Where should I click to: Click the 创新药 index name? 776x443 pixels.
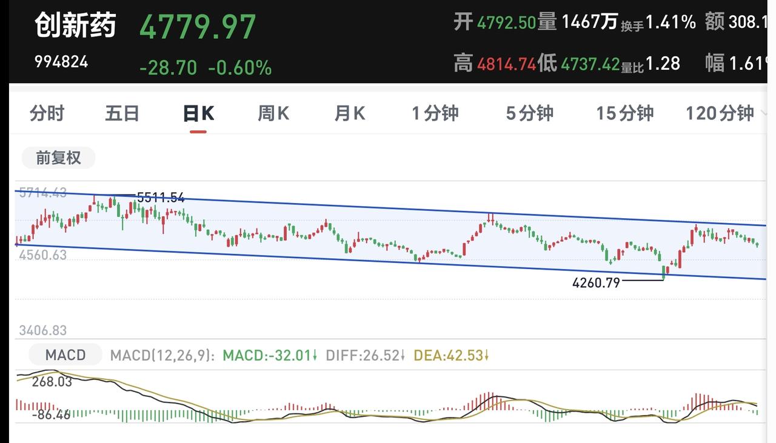75,25
